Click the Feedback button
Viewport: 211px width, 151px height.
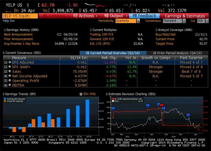click(x=145, y=15)
